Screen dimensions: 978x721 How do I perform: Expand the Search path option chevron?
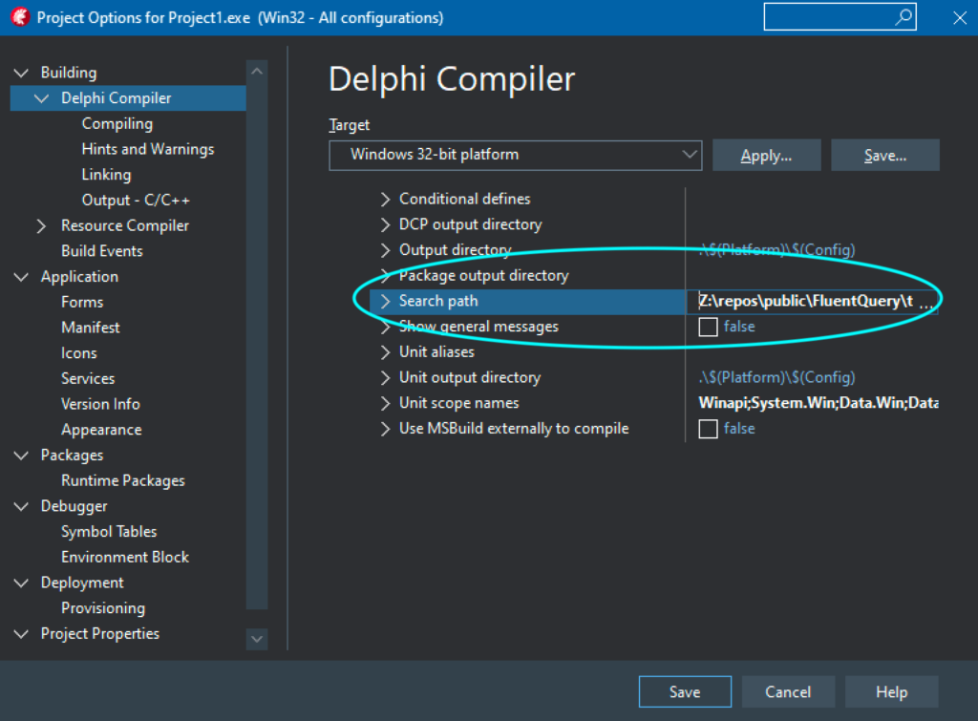(x=386, y=301)
